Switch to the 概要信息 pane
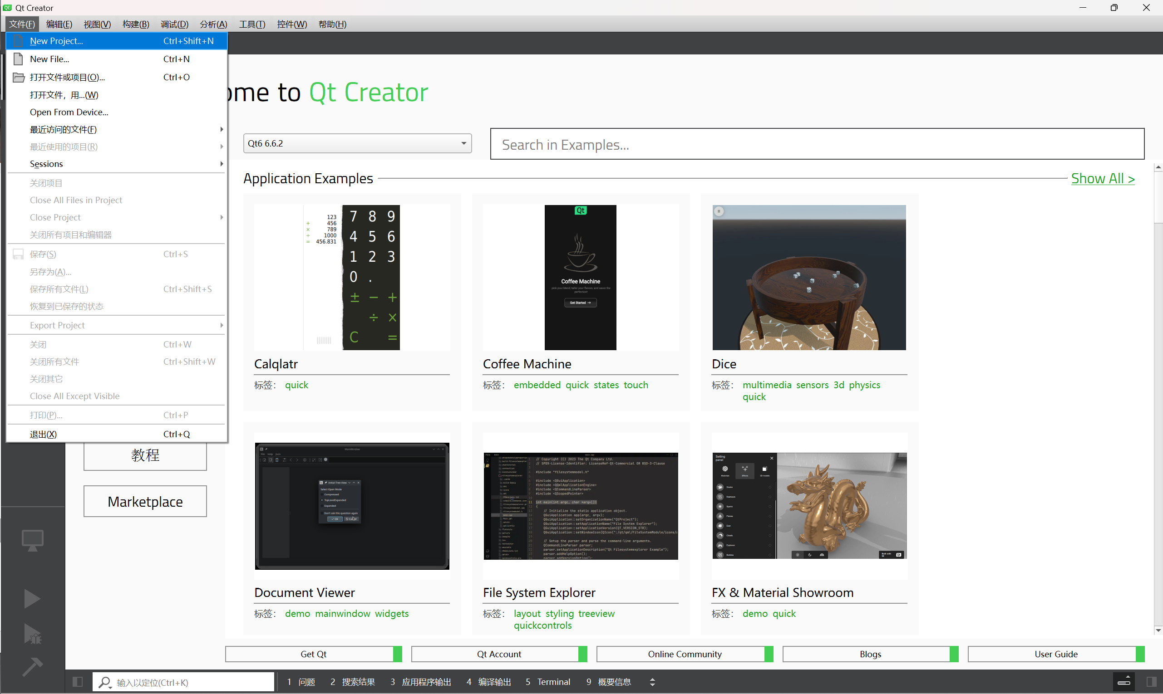The width and height of the screenshot is (1163, 694). (x=609, y=682)
